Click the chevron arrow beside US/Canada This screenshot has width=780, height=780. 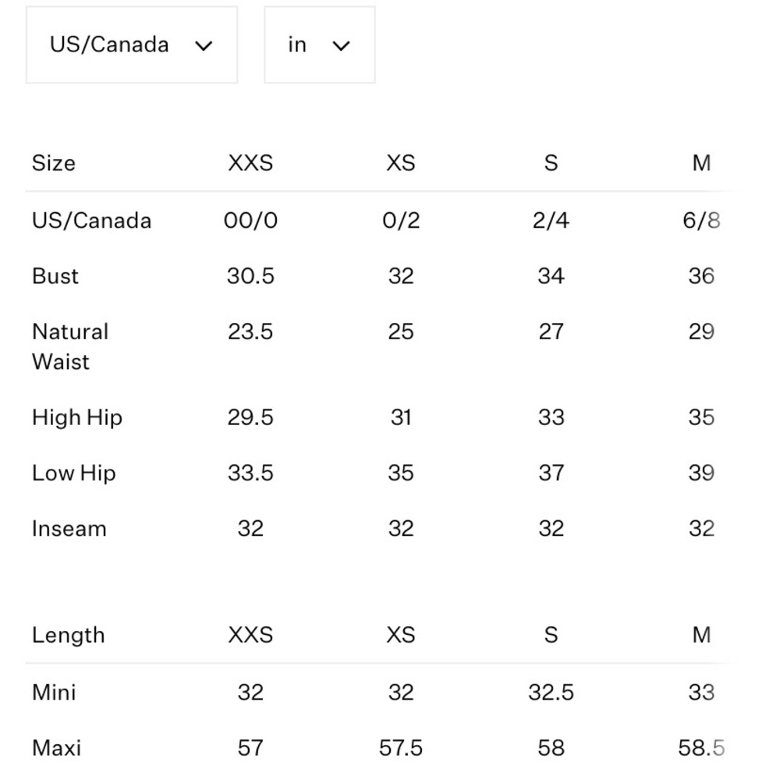tap(204, 46)
